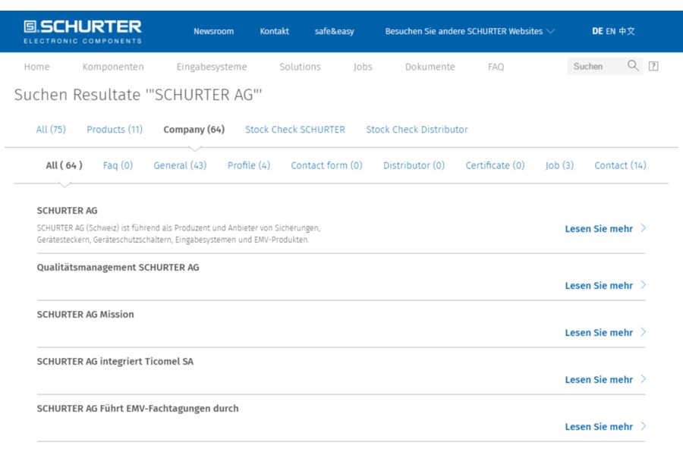683x455 pixels.
Task: Open the FAQ menu item
Action: (x=496, y=67)
